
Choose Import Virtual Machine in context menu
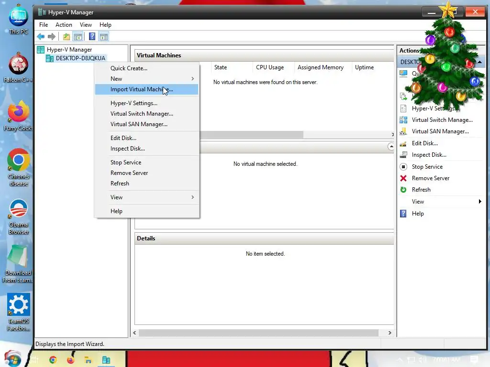(x=146, y=89)
